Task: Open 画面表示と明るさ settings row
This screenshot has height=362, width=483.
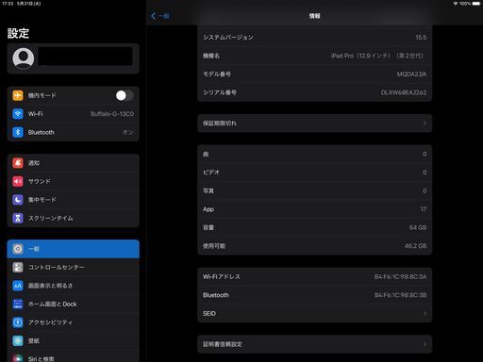Action: pos(74,286)
